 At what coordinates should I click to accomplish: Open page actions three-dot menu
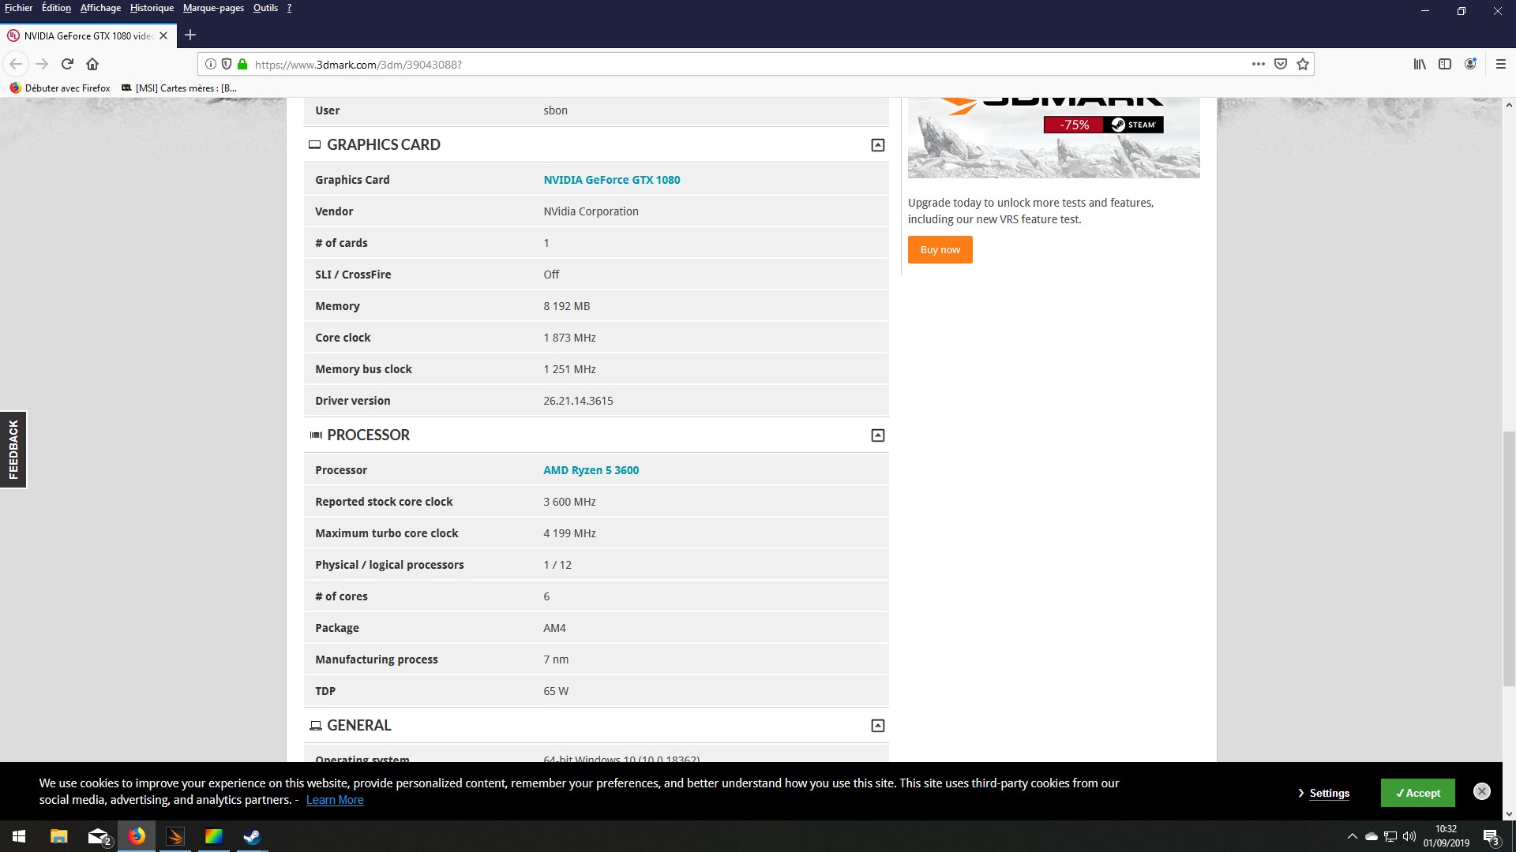[x=1259, y=64]
